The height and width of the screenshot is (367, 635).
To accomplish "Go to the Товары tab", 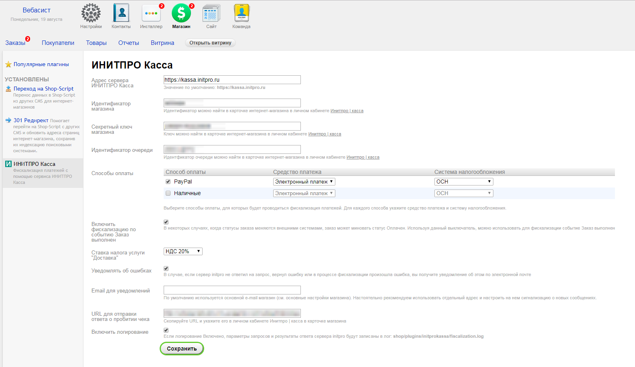I will 96,43.
